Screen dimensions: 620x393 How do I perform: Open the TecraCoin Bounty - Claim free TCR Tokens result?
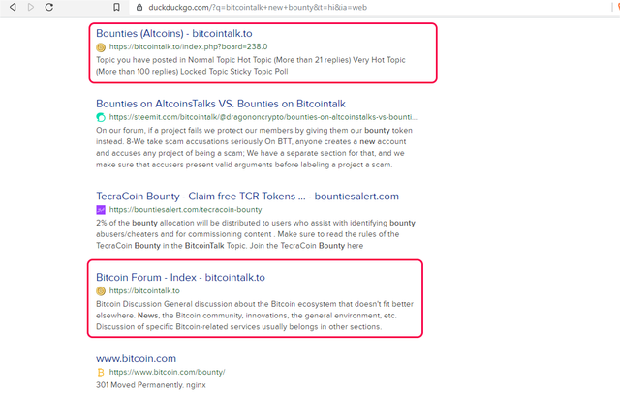click(x=248, y=196)
